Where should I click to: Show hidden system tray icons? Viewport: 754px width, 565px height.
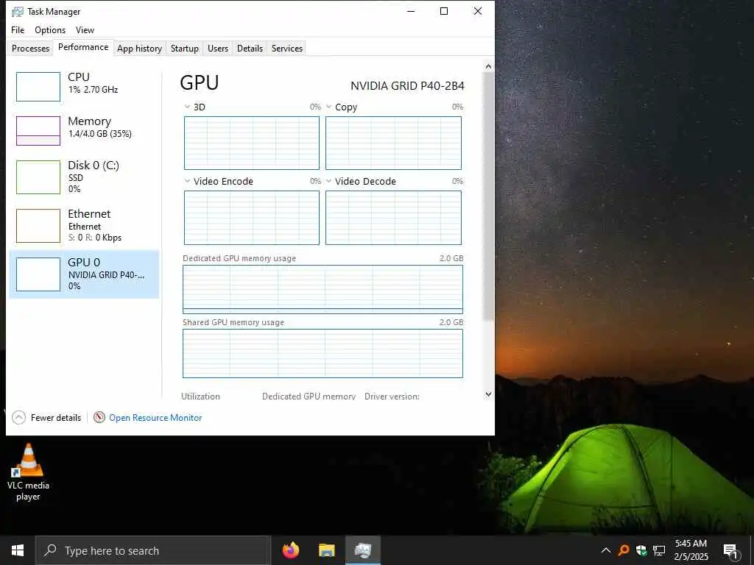(606, 550)
